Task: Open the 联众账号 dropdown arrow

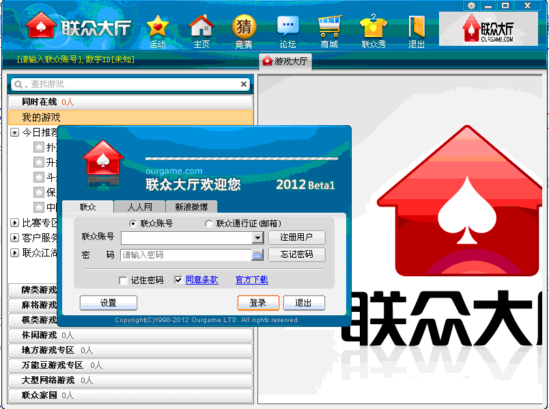Action: (x=257, y=238)
